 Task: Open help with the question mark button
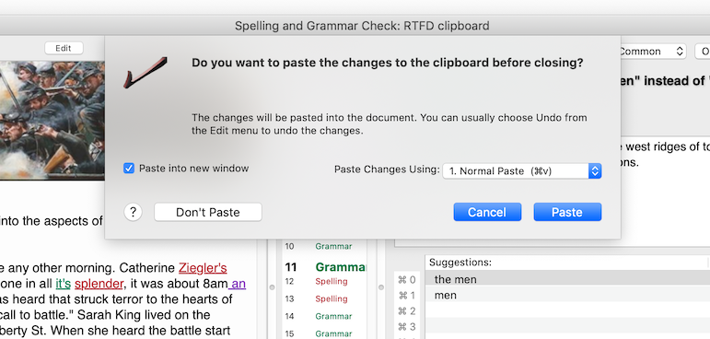click(x=133, y=212)
